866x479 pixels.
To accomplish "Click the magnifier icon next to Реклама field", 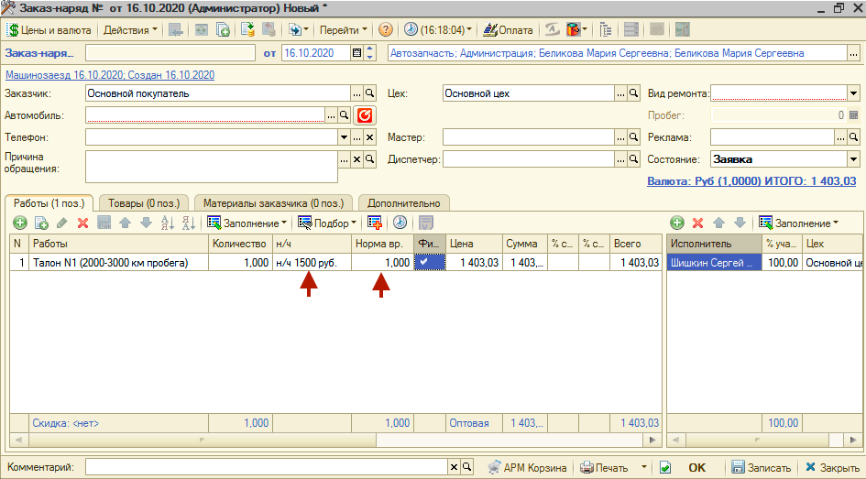I will click(x=853, y=137).
